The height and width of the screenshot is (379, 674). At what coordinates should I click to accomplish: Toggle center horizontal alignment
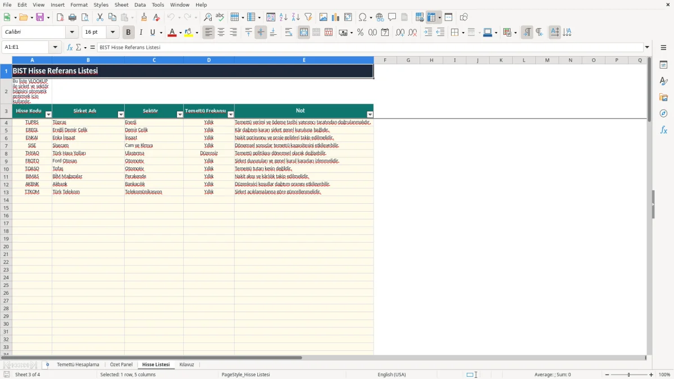tap(221, 33)
